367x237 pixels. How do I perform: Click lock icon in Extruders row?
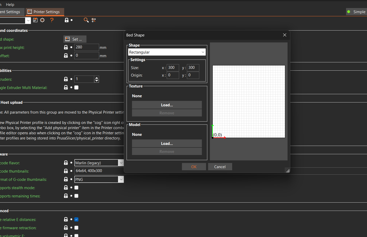(x=66, y=79)
